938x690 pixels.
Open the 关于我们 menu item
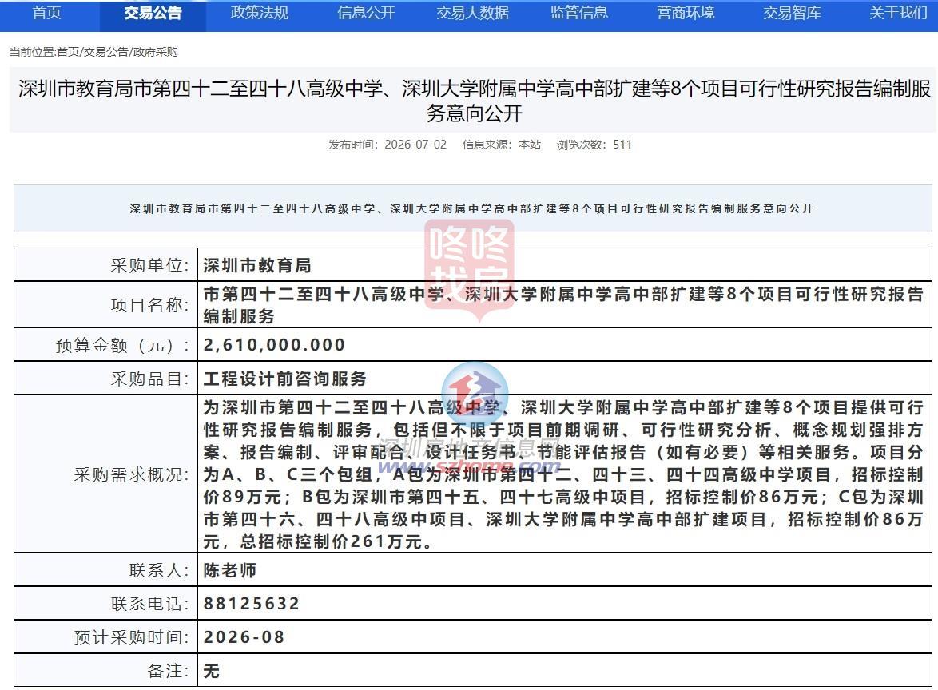coord(898,13)
